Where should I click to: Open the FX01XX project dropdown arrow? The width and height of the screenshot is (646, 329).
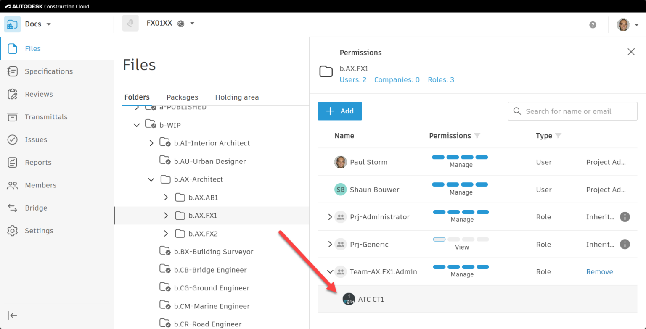(x=192, y=24)
